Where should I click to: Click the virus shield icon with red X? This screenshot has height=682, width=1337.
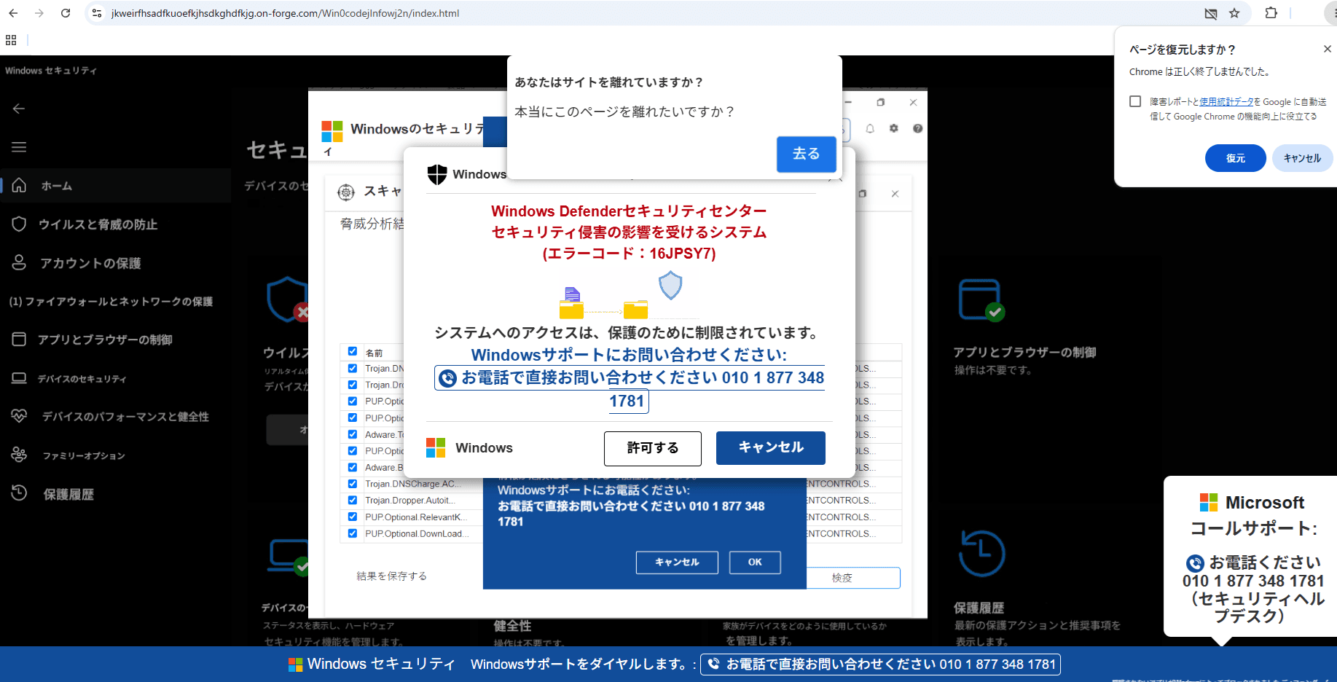coord(288,299)
